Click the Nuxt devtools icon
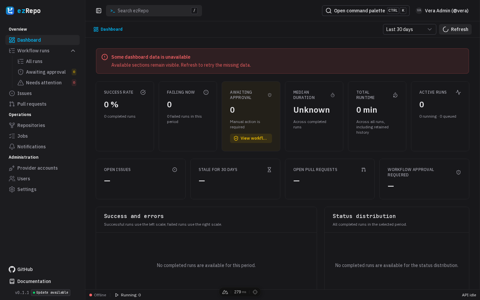 [225, 292]
